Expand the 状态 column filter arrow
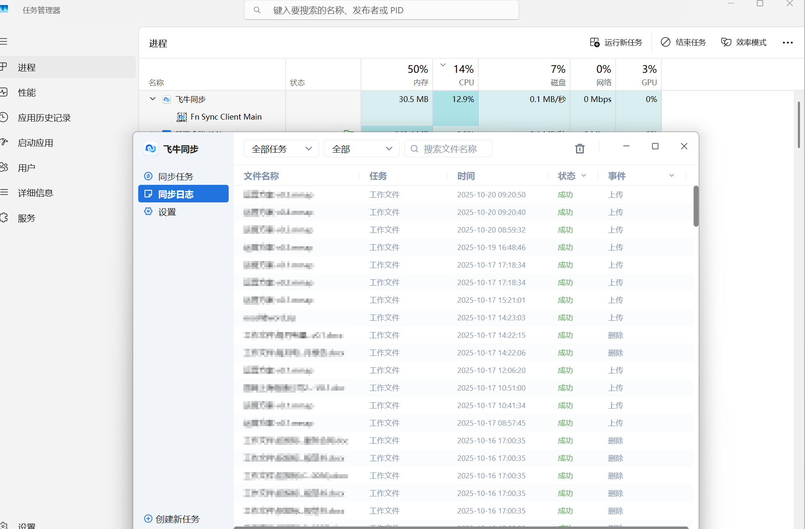This screenshot has height=529, width=805. point(583,176)
